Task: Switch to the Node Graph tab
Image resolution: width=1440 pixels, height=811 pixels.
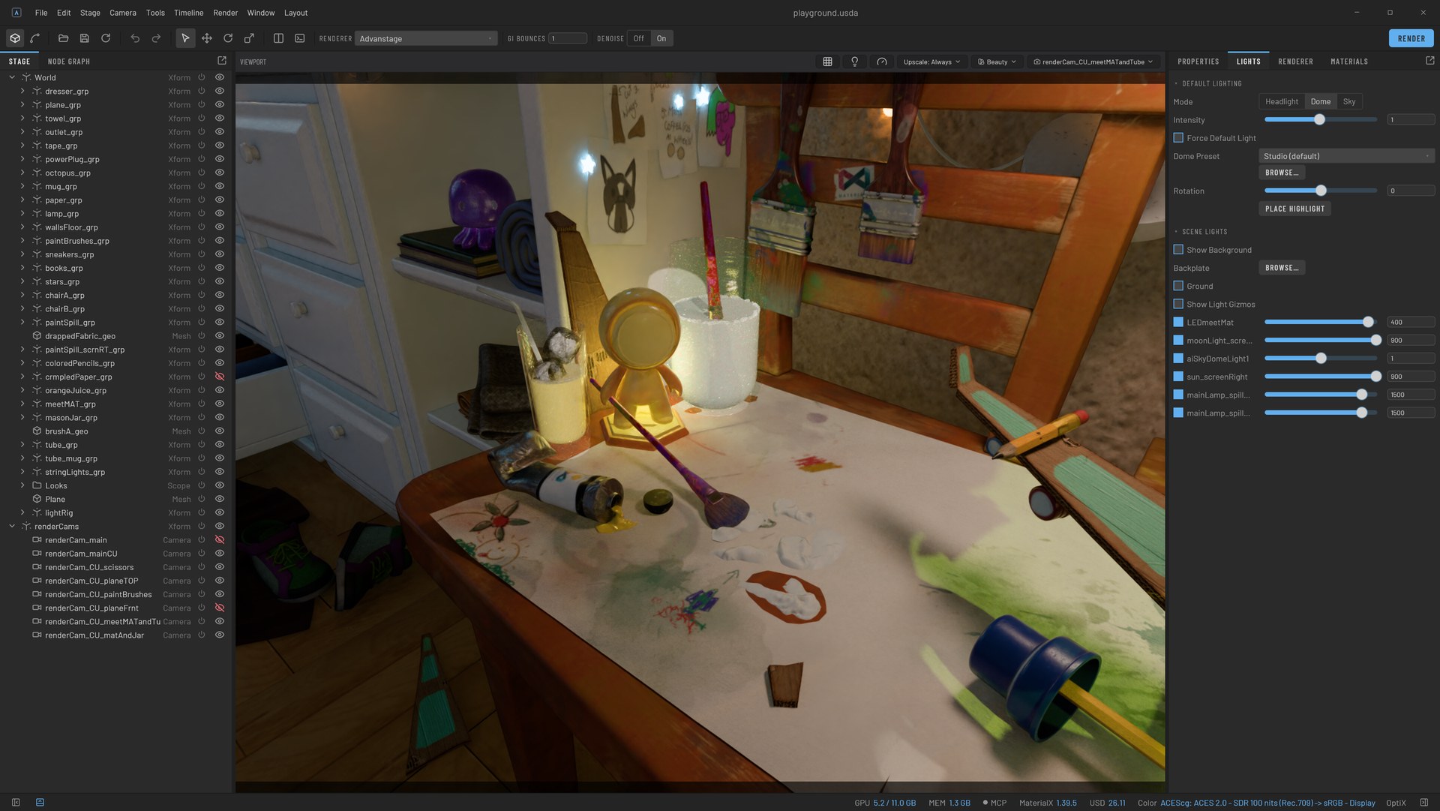Action: tap(68, 62)
